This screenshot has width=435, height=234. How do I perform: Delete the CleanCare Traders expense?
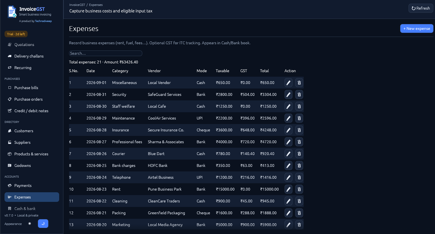[x=299, y=201]
